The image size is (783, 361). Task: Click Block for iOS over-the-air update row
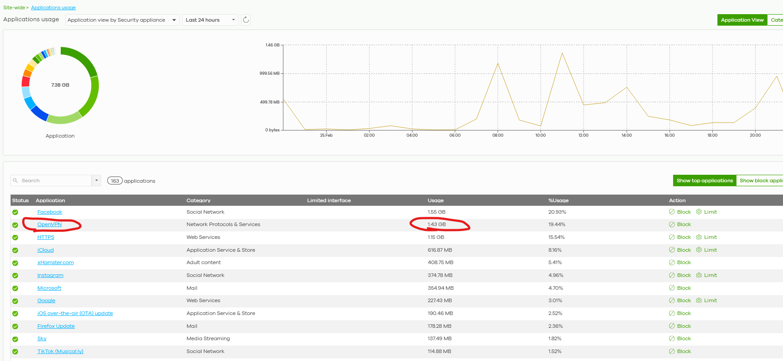[684, 313]
